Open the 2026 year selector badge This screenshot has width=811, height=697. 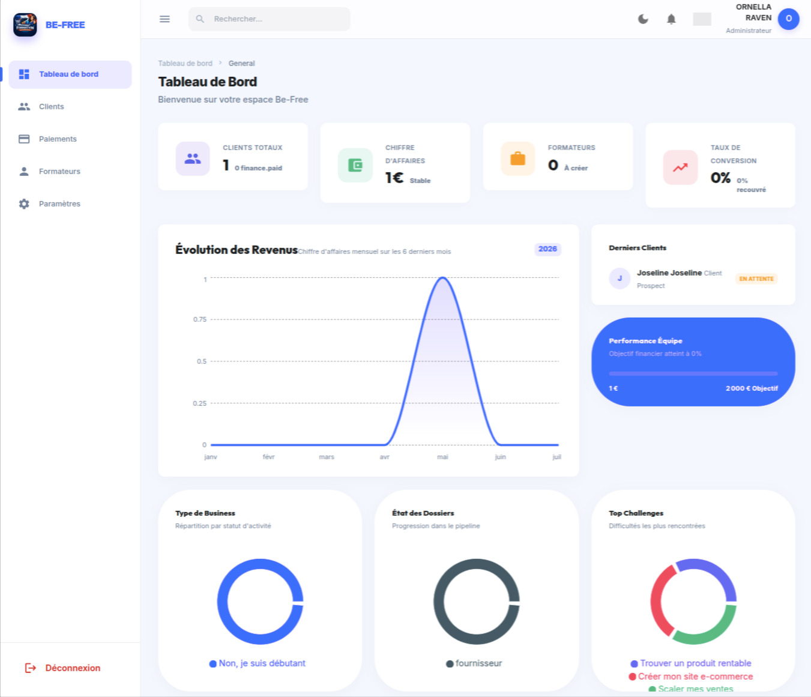tap(547, 249)
